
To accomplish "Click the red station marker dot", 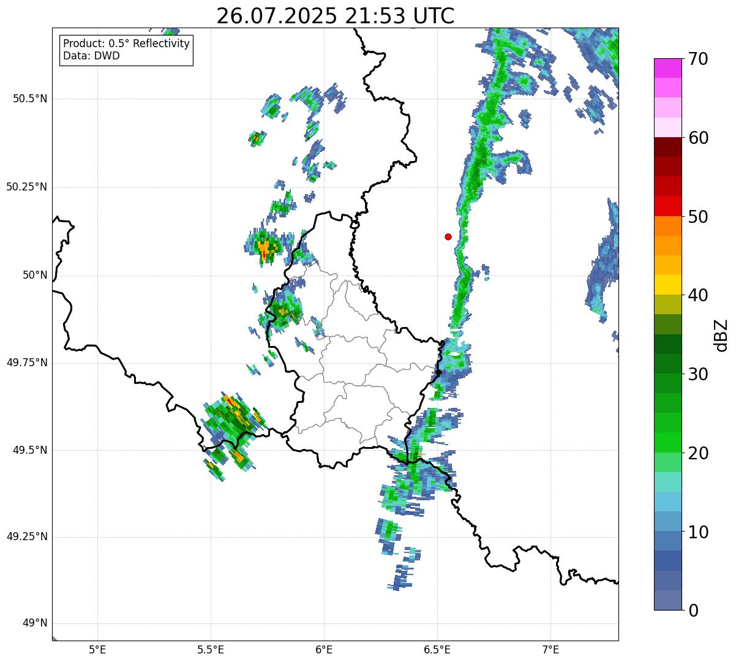I will tap(448, 236).
